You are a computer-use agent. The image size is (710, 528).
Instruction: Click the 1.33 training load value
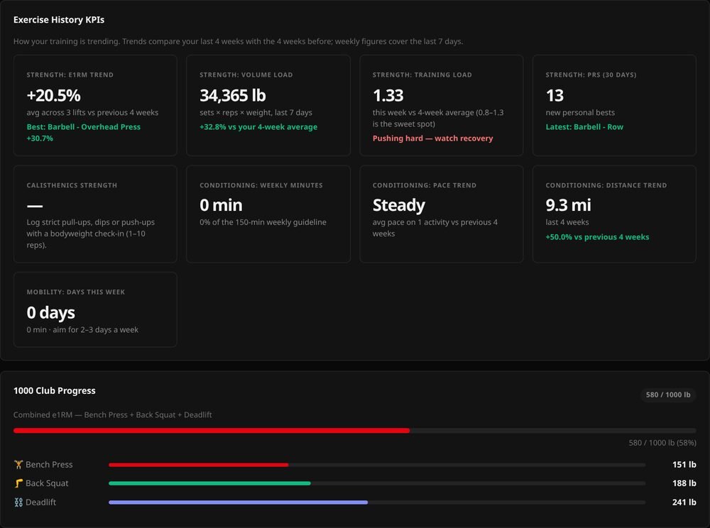[x=388, y=96]
